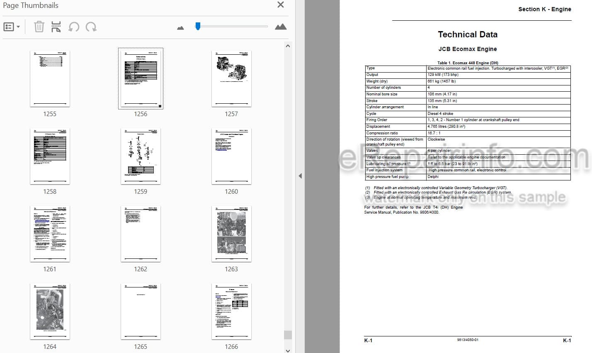Click the 'Cylinder arrangement' row label

point(385,107)
